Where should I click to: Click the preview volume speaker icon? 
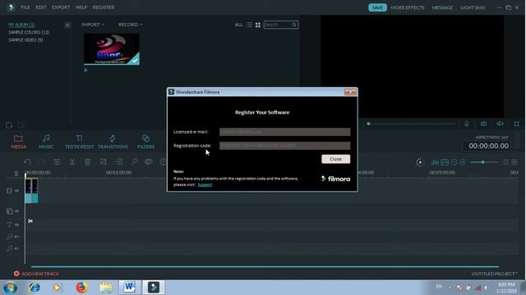500,124
